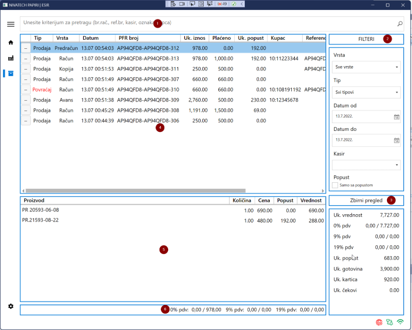The image size is (412, 330).
Task: Click the Uk. popust column header
Action: tap(251, 38)
